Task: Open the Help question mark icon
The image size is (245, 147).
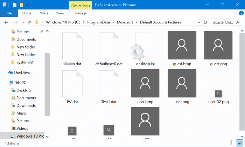Action: (241, 13)
